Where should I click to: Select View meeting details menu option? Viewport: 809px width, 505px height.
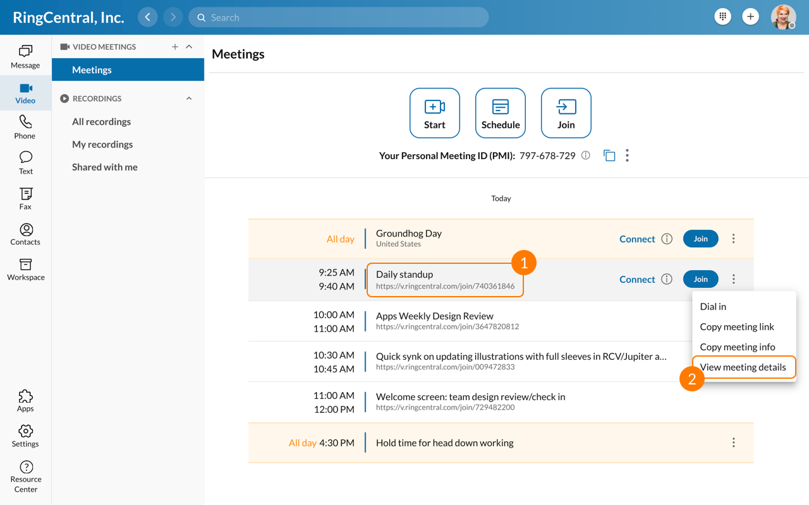tap(743, 367)
